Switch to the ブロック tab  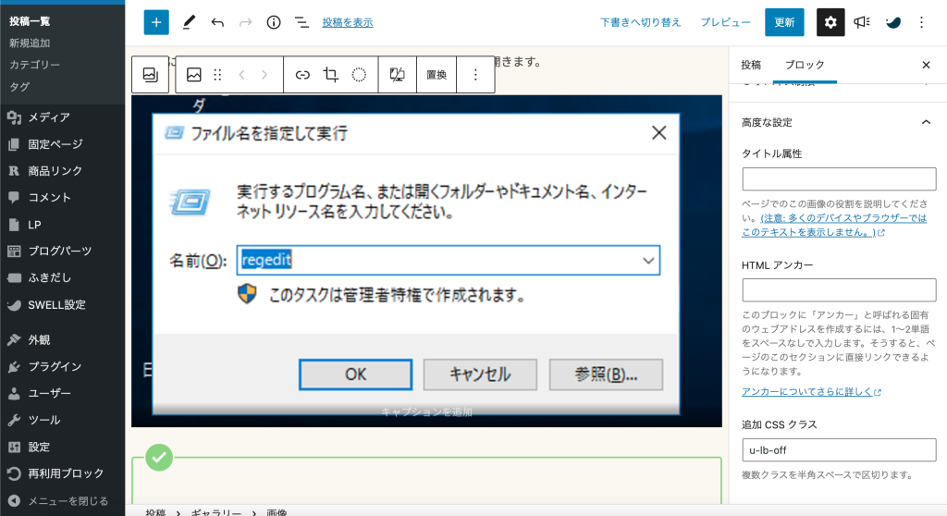tap(805, 65)
